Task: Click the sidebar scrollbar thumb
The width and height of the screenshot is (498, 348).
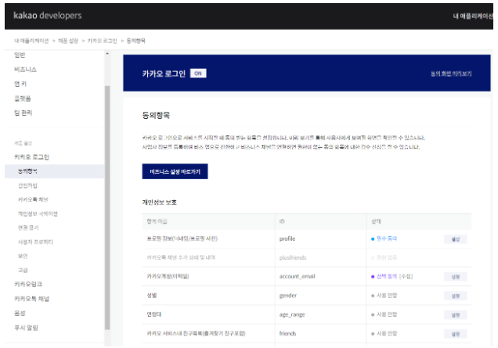Action: (107, 208)
